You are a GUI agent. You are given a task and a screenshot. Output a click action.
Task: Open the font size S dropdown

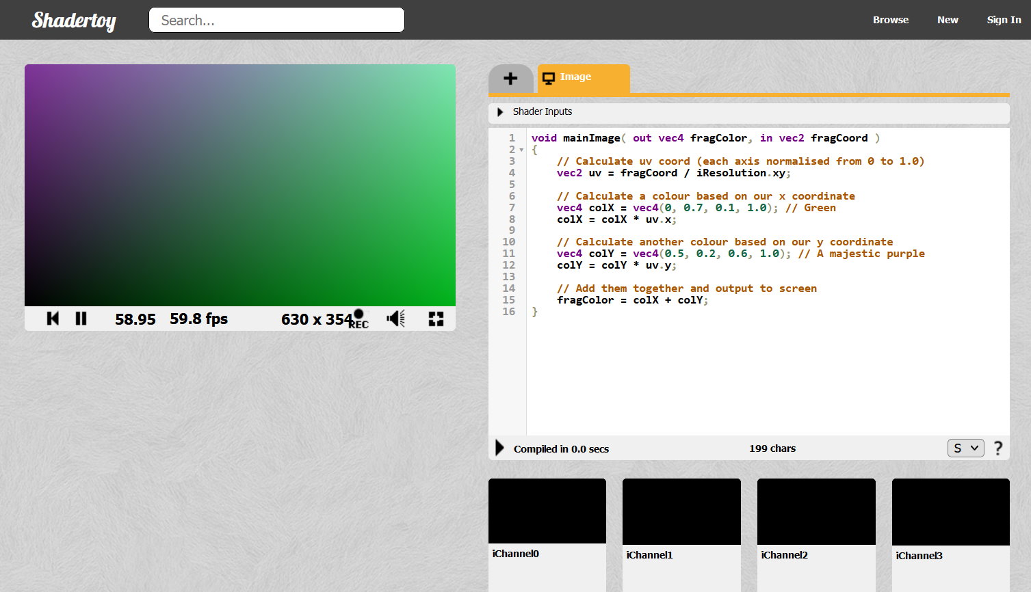[965, 448]
